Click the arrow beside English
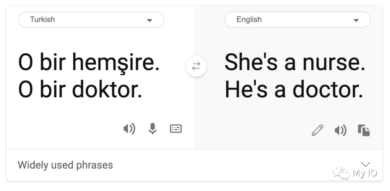 coord(356,21)
